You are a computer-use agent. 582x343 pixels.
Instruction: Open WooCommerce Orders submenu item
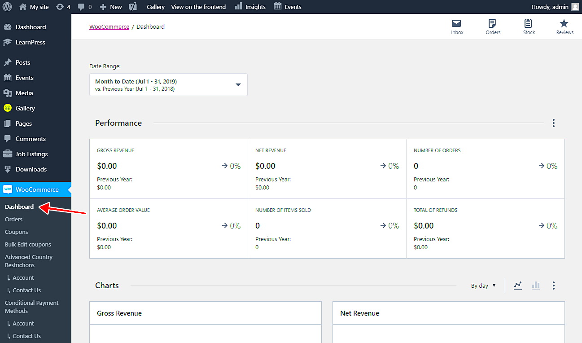13,219
